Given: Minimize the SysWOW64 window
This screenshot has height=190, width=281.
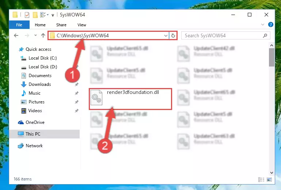Looking at the screenshot, I should pos(233,15).
